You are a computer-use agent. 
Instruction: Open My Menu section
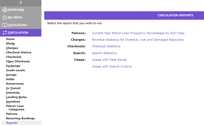pyautogui.click(x=15, y=17)
